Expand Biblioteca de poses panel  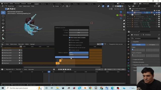pyautogui.click(x=139, y=62)
